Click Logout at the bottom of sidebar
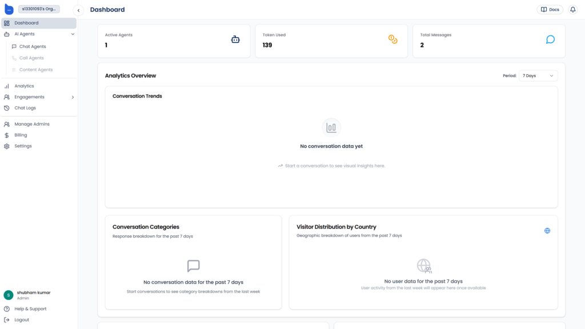 [22, 320]
